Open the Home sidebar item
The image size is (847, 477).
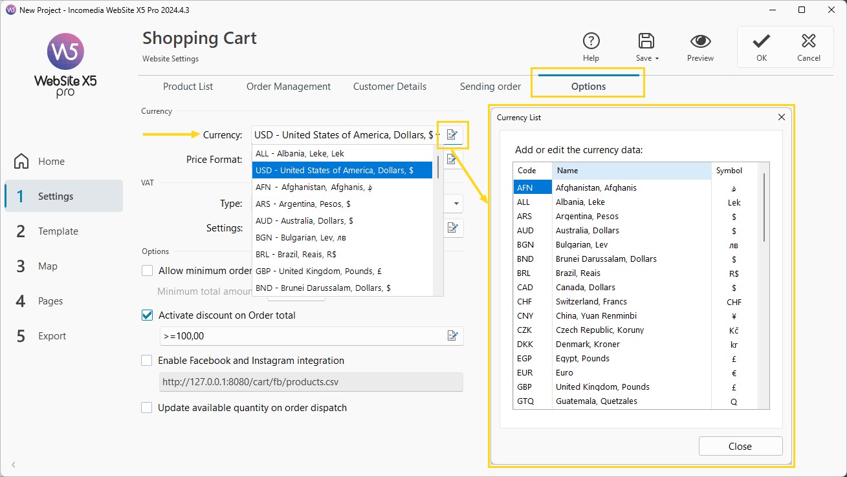coord(63,162)
